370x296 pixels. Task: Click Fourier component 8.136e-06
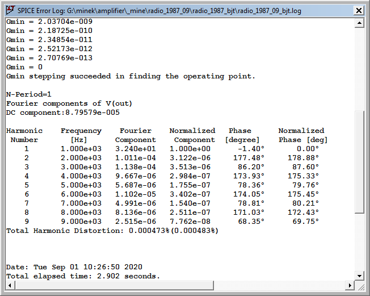(136, 212)
